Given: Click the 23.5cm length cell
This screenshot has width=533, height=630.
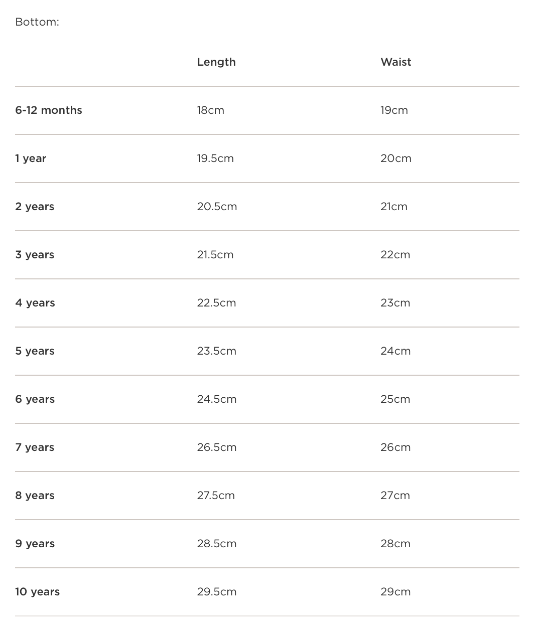Looking at the screenshot, I should tap(216, 351).
